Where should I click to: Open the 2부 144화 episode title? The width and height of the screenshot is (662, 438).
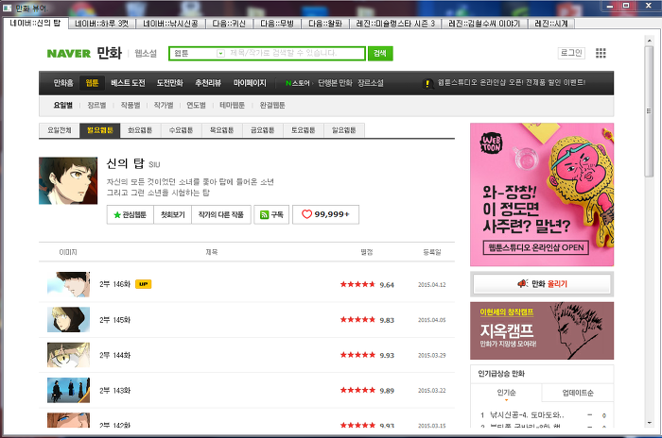coord(114,355)
